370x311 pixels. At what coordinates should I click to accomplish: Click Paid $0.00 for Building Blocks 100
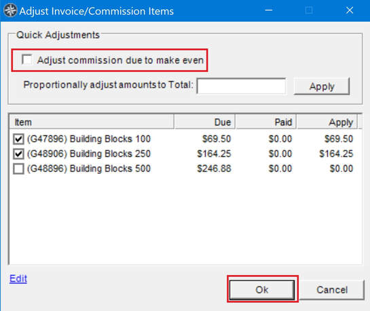(280, 139)
